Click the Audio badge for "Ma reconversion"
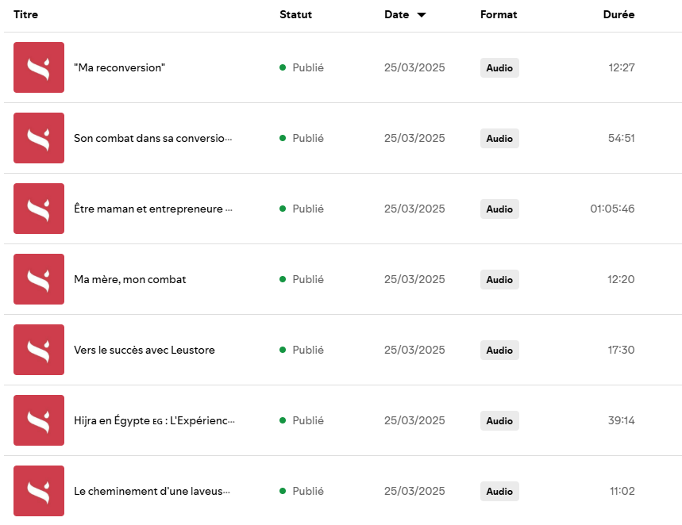The width and height of the screenshot is (682, 525). tap(499, 68)
